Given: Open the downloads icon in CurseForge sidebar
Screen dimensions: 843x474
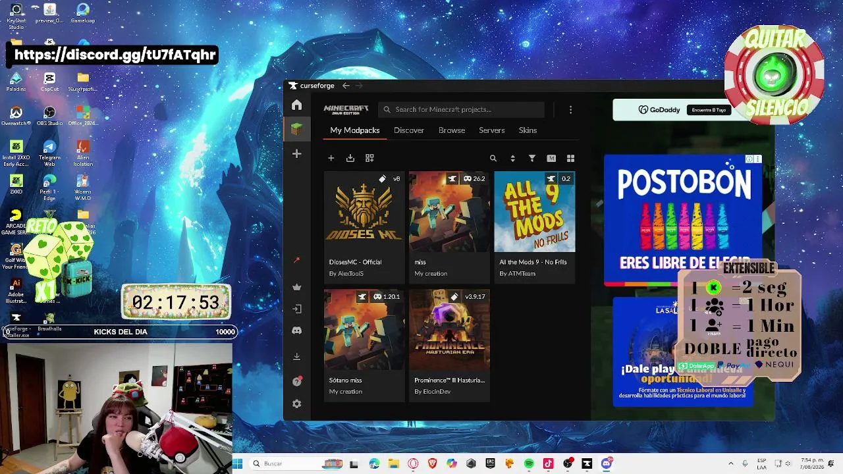Looking at the screenshot, I should [297, 356].
